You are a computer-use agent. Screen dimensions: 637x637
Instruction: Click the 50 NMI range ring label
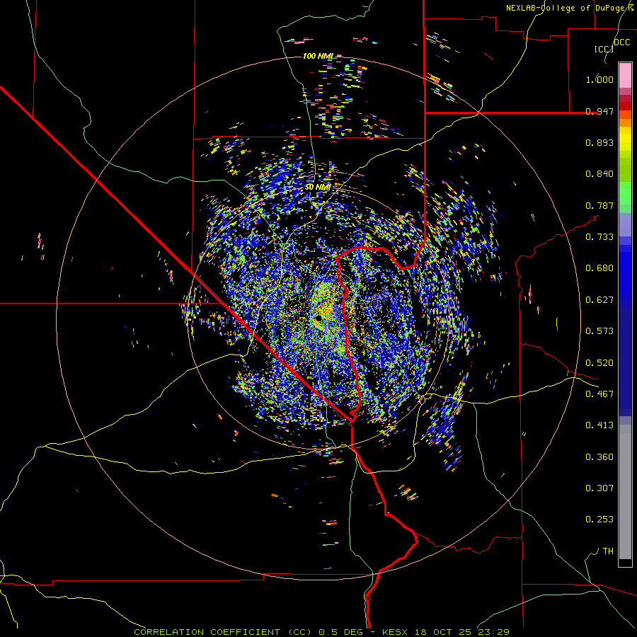click(318, 187)
